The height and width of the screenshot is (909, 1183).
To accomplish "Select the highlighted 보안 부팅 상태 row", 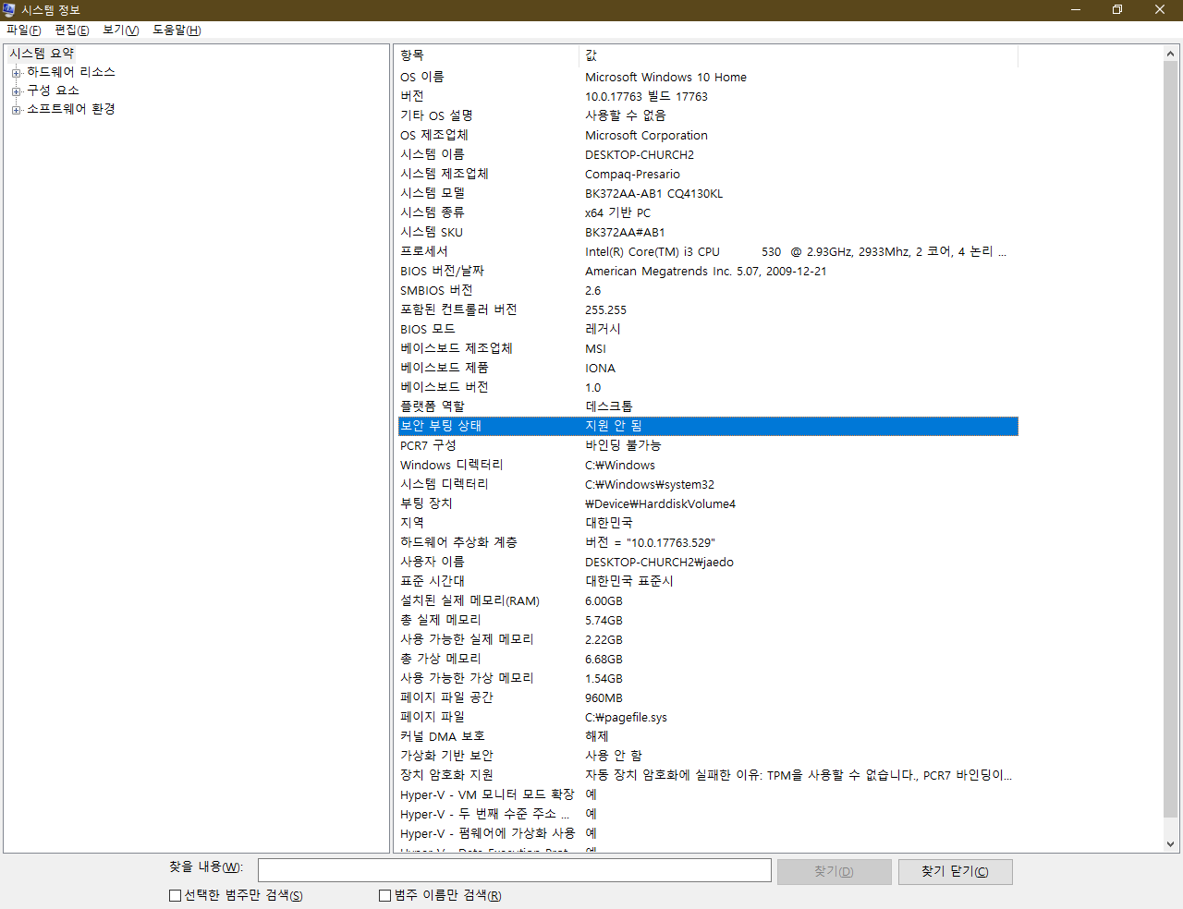I will [708, 426].
